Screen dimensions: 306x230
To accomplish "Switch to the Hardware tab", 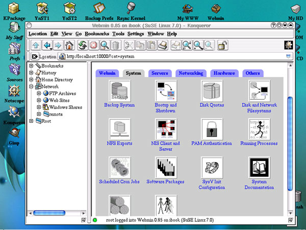I will (x=224, y=73).
